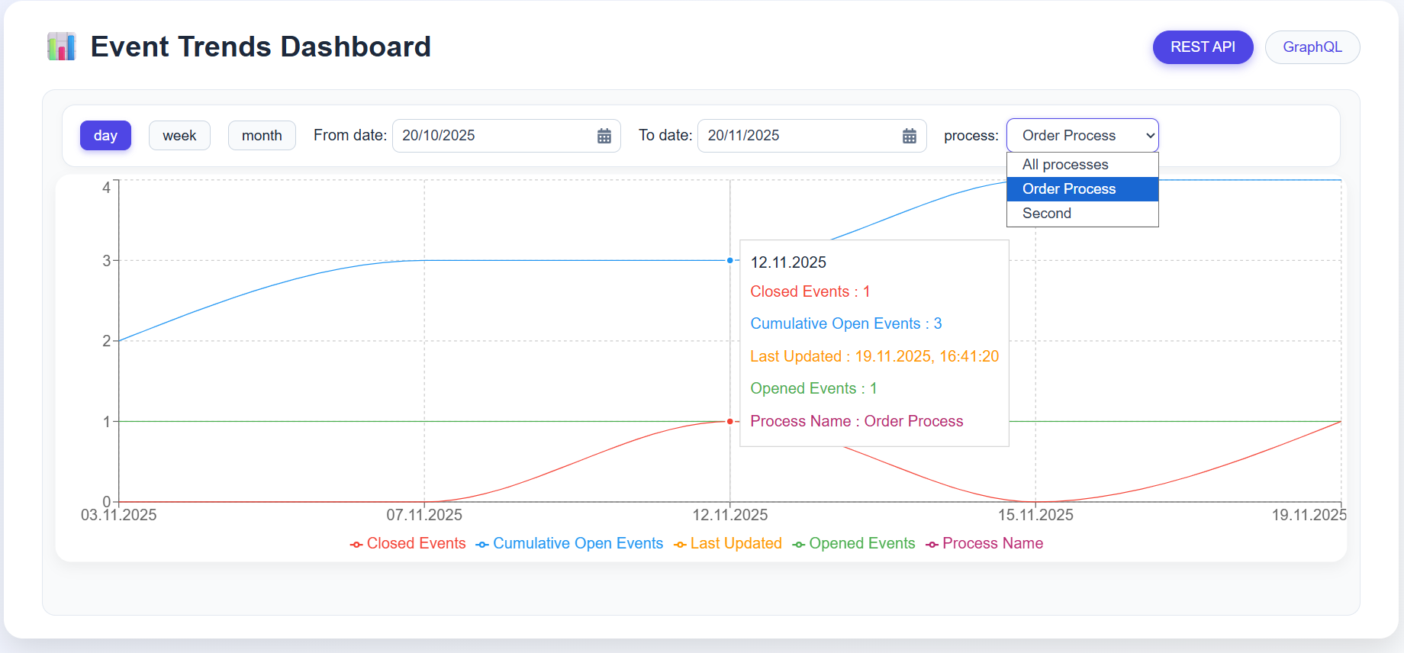Click the Opened Events legend marker icon
This screenshot has height=653, width=1404.
point(799,545)
